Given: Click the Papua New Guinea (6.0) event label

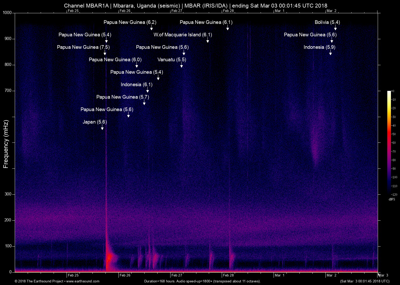Looking at the screenshot, I should click(x=115, y=60).
